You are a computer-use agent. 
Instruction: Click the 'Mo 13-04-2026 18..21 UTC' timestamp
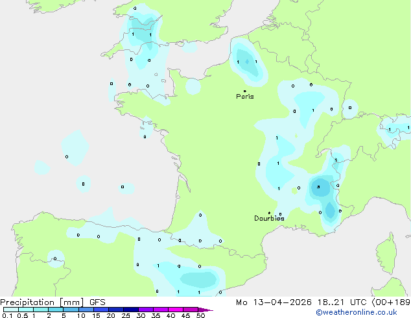[301, 302]
